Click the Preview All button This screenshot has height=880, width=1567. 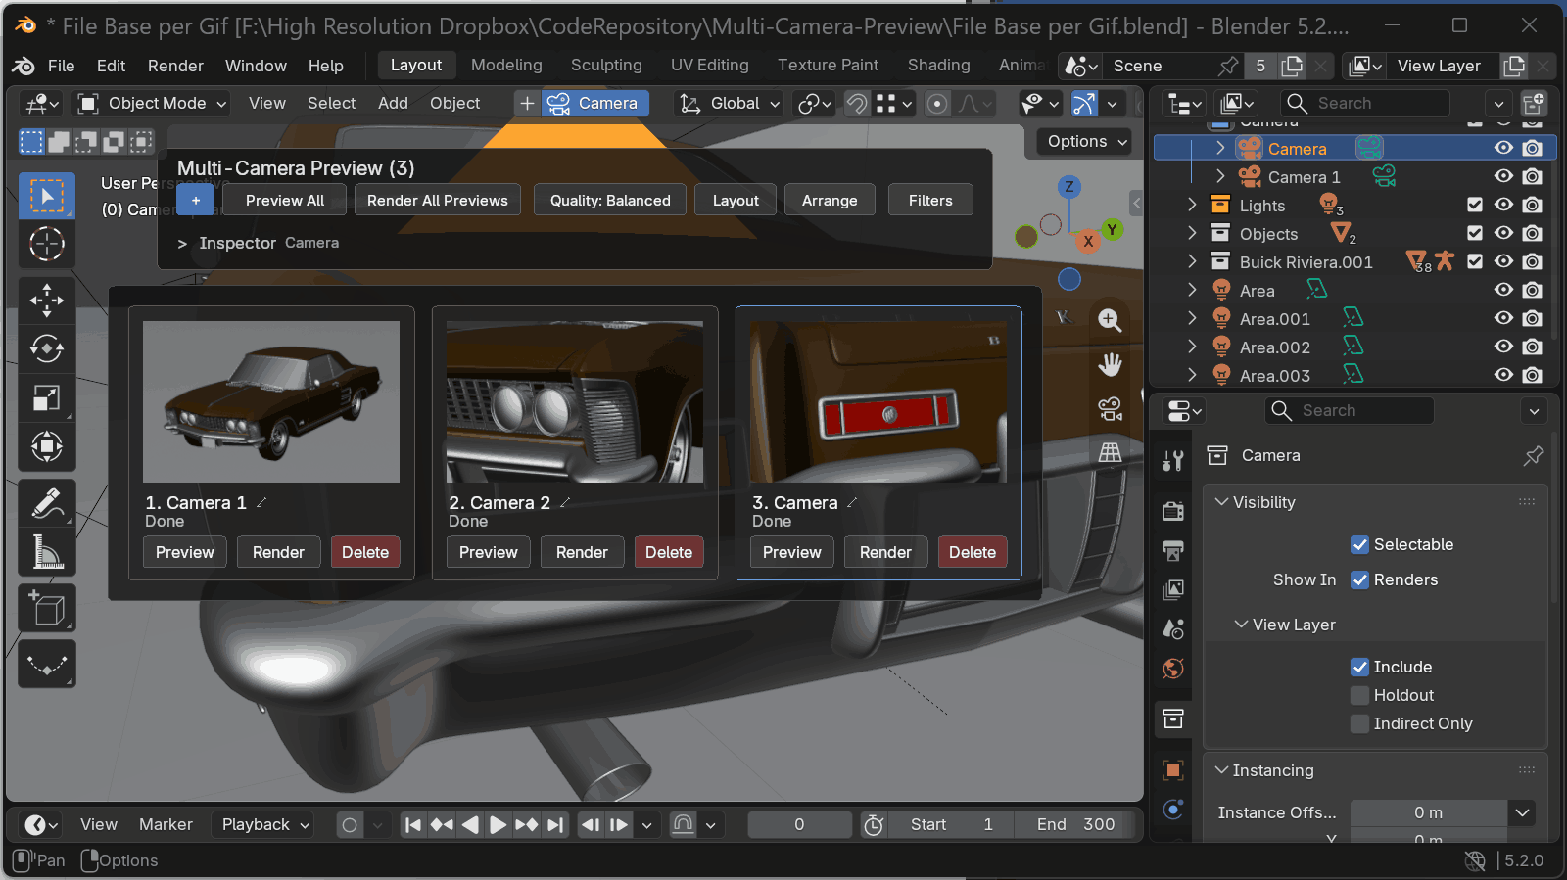coord(285,200)
